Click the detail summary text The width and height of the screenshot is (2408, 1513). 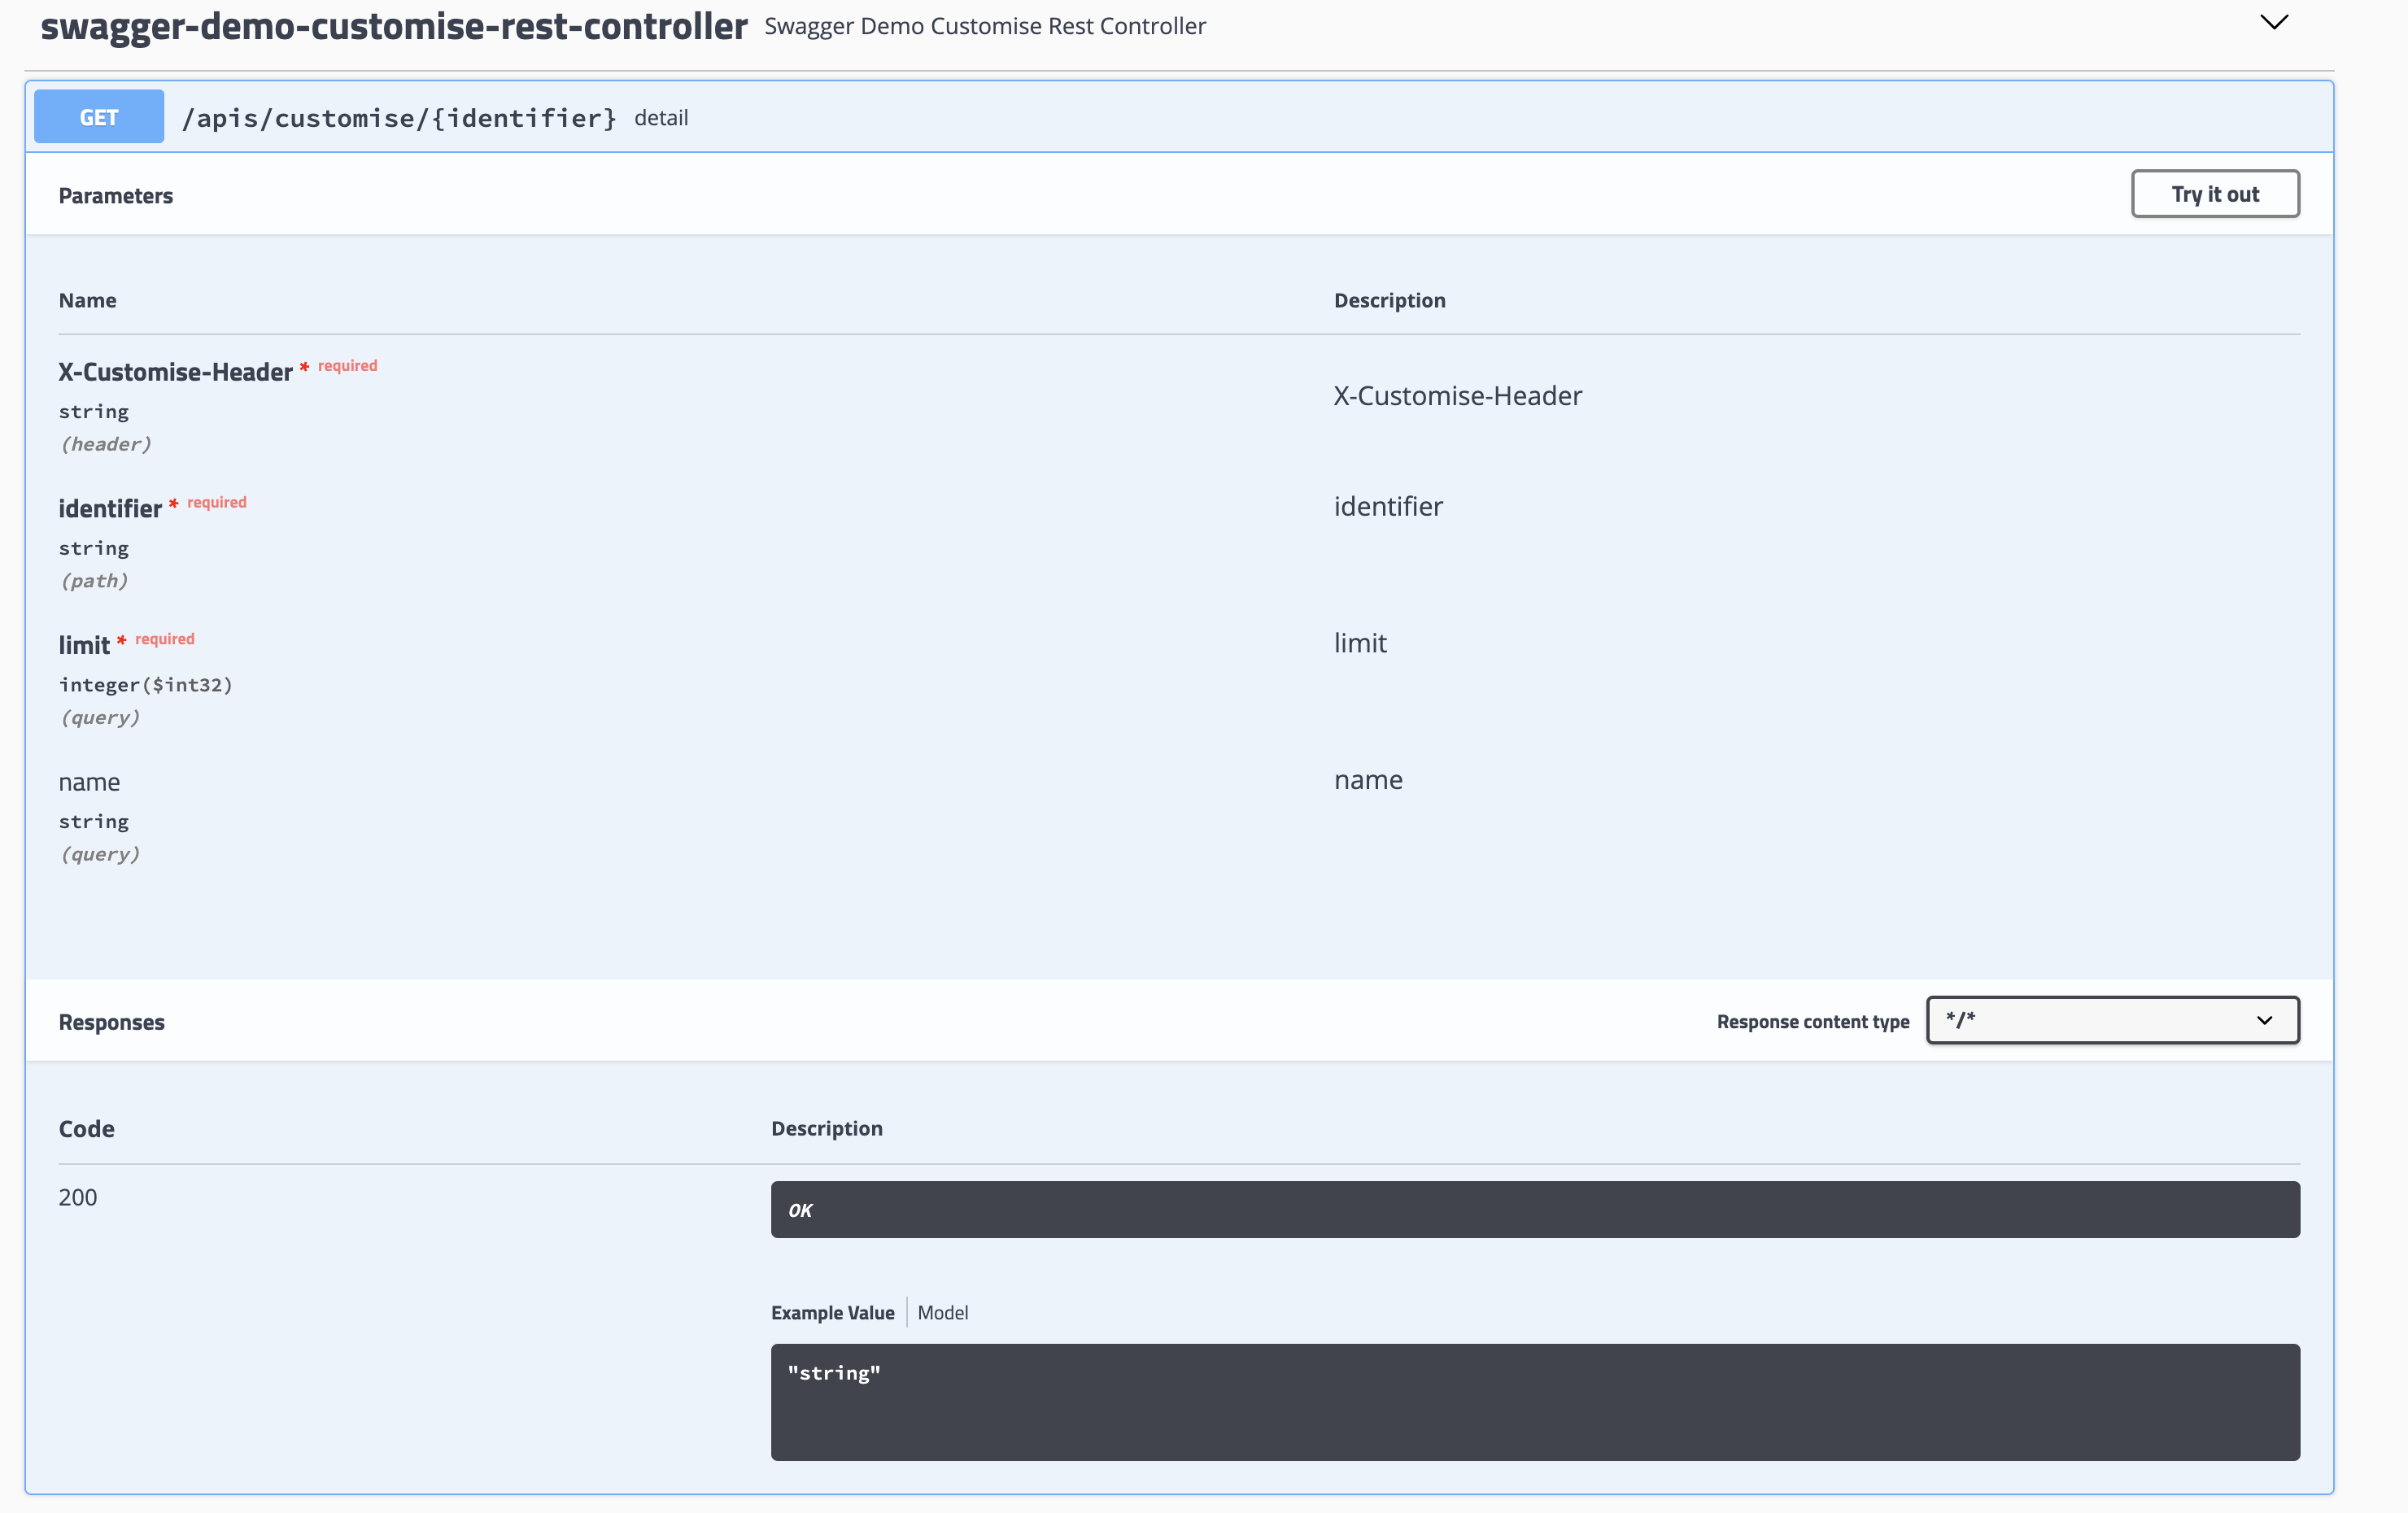coord(661,118)
